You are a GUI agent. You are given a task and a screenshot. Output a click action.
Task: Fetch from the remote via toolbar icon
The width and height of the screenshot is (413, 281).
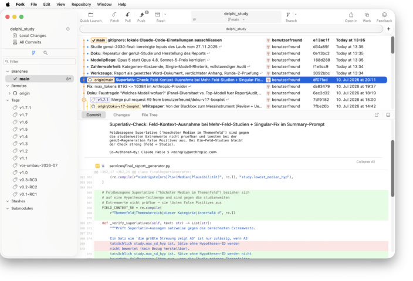click(x=114, y=15)
